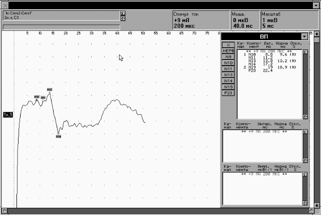Select the N19 component marker button

tap(228, 87)
